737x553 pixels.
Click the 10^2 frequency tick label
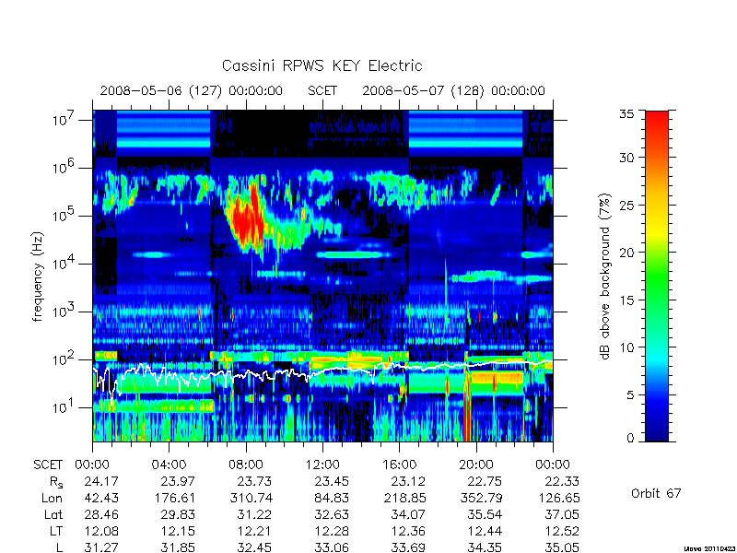pyautogui.click(x=64, y=358)
